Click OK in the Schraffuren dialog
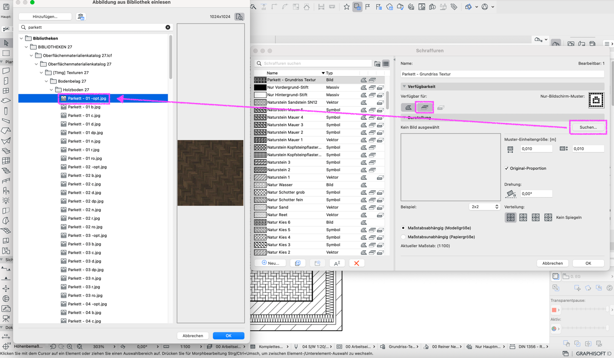The height and width of the screenshot is (358, 614). coord(588,263)
